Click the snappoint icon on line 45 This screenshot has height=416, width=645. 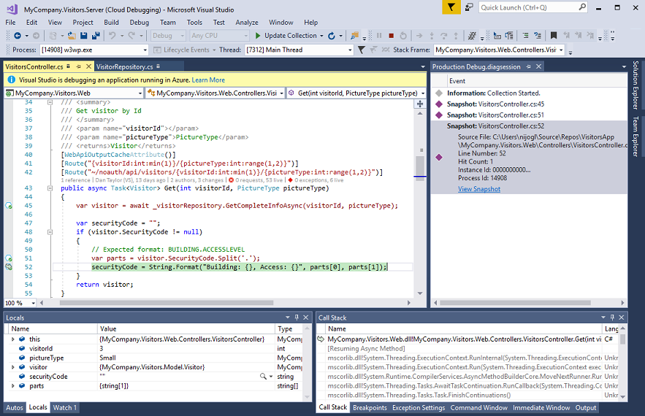point(9,206)
